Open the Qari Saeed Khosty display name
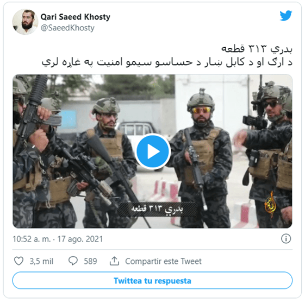The width and height of the screenshot is (305, 304). pyautogui.click(x=75, y=17)
